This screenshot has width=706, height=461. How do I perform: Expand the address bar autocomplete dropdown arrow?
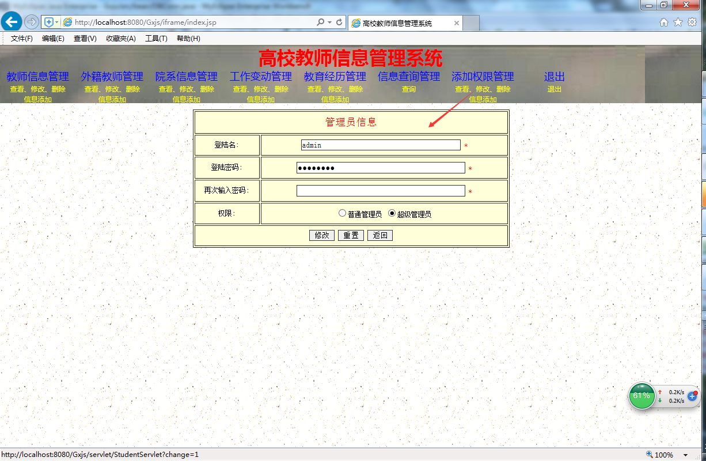329,22
